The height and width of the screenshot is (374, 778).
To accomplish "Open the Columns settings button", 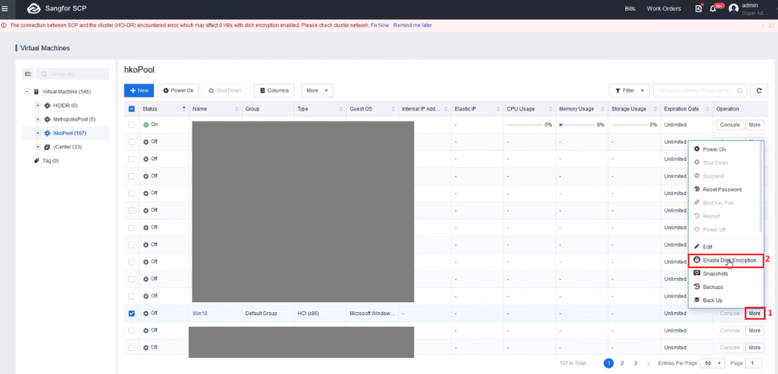I will pos(274,91).
